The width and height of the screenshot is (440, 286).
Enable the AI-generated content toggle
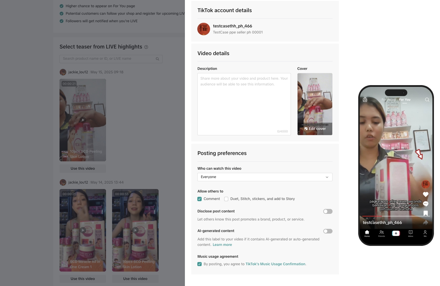[328, 231]
